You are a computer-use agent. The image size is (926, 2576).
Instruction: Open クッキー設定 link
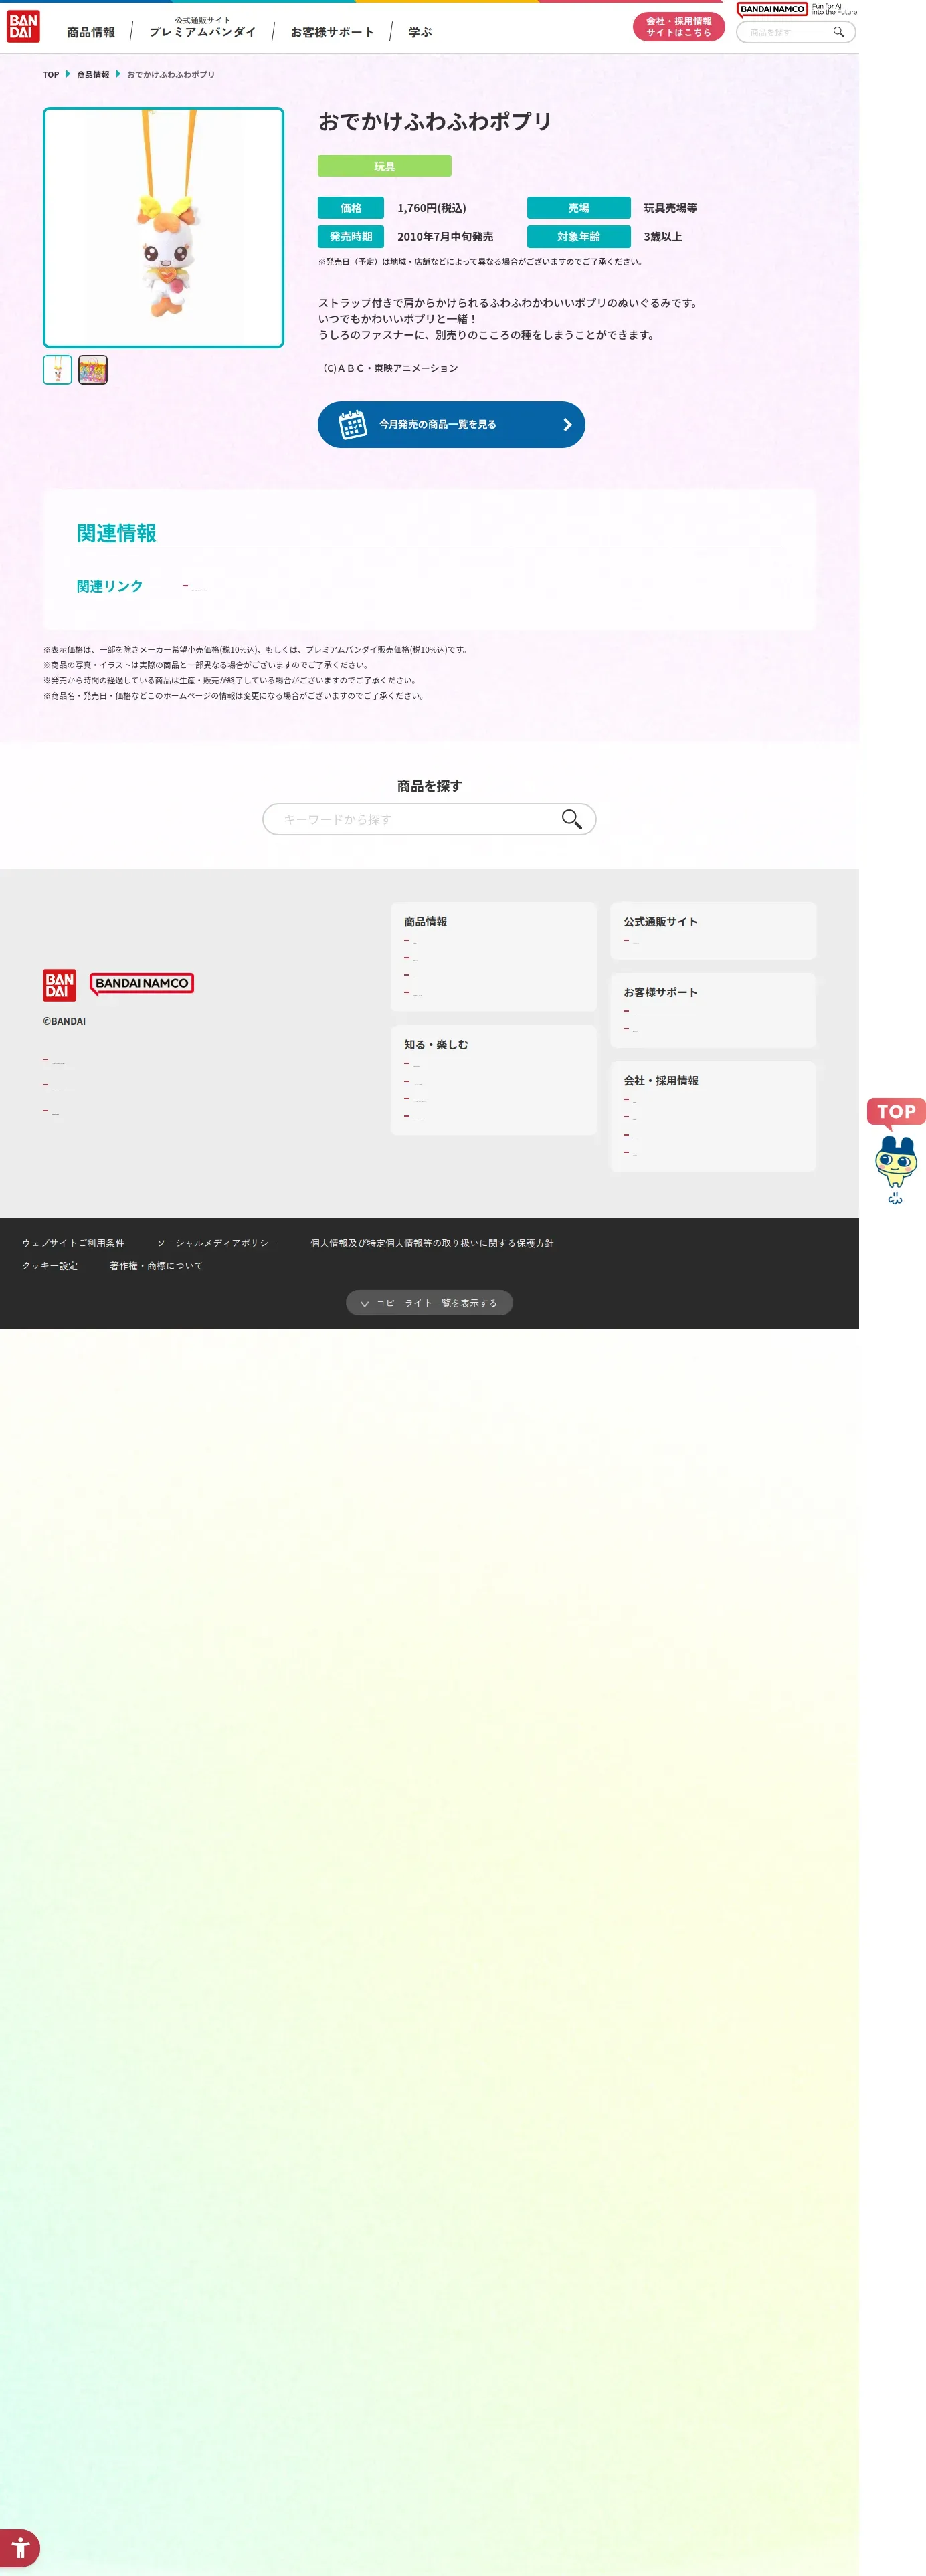[50, 1266]
